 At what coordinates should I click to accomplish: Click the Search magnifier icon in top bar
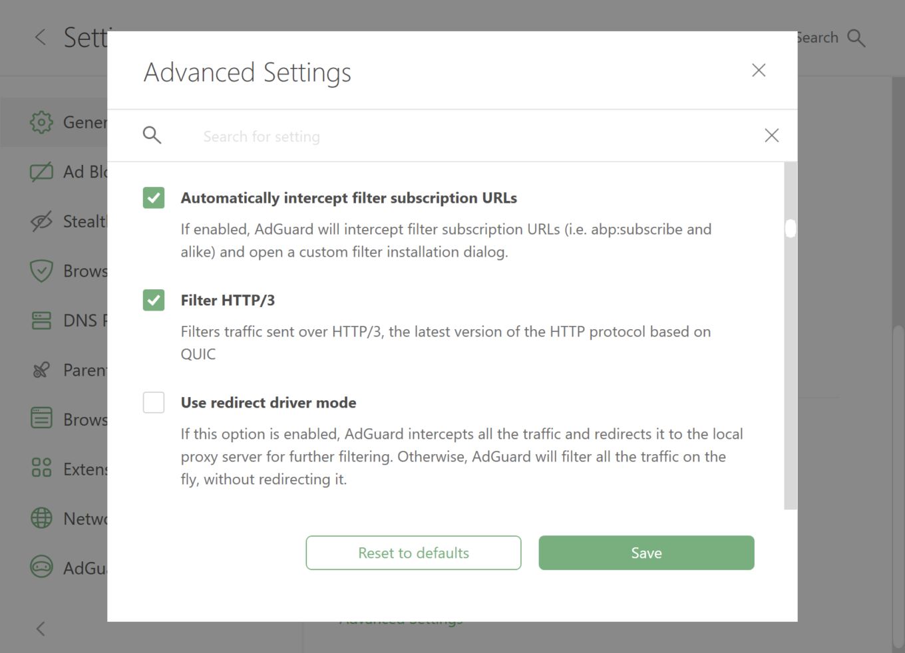tap(856, 37)
